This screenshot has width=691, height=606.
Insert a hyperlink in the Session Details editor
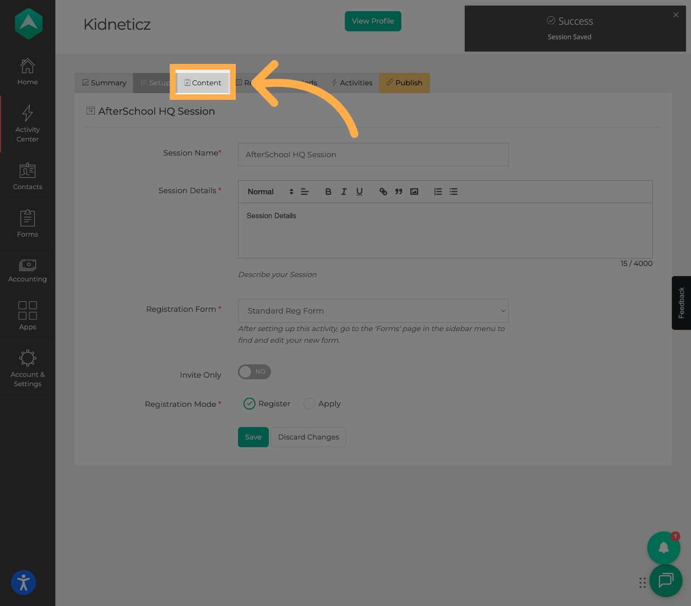click(x=383, y=191)
